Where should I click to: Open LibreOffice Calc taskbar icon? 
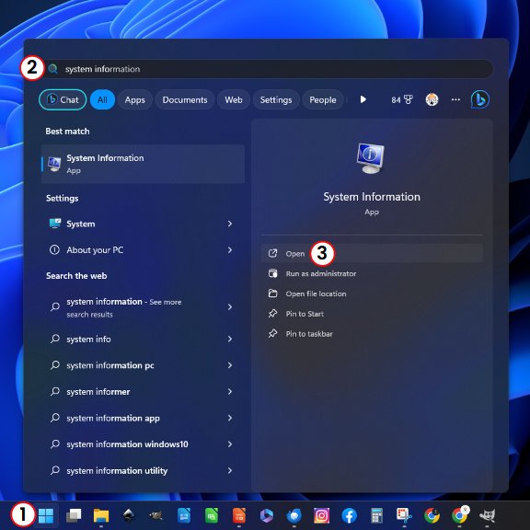212,516
